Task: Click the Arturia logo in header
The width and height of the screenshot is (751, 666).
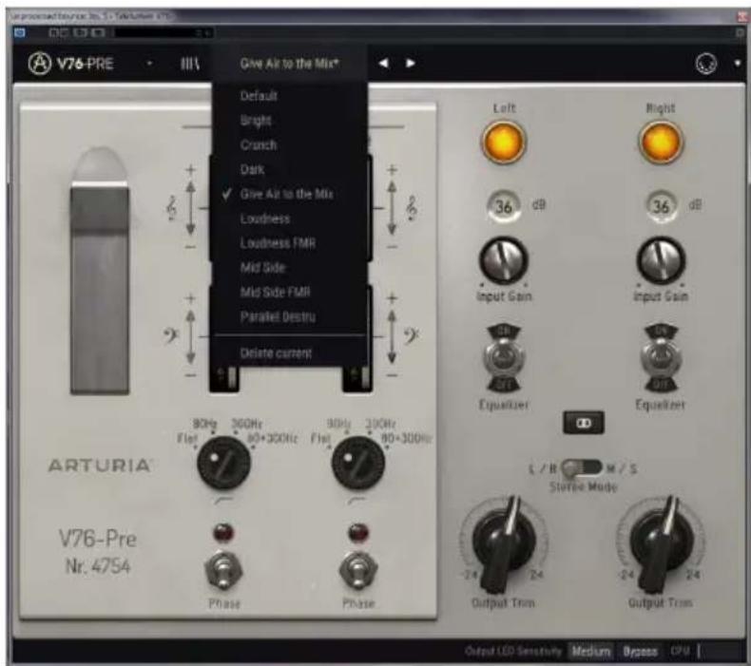Action: point(39,64)
